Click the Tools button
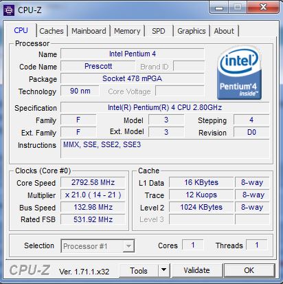The height and width of the screenshot is (284, 283). click(x=139, y=270)
